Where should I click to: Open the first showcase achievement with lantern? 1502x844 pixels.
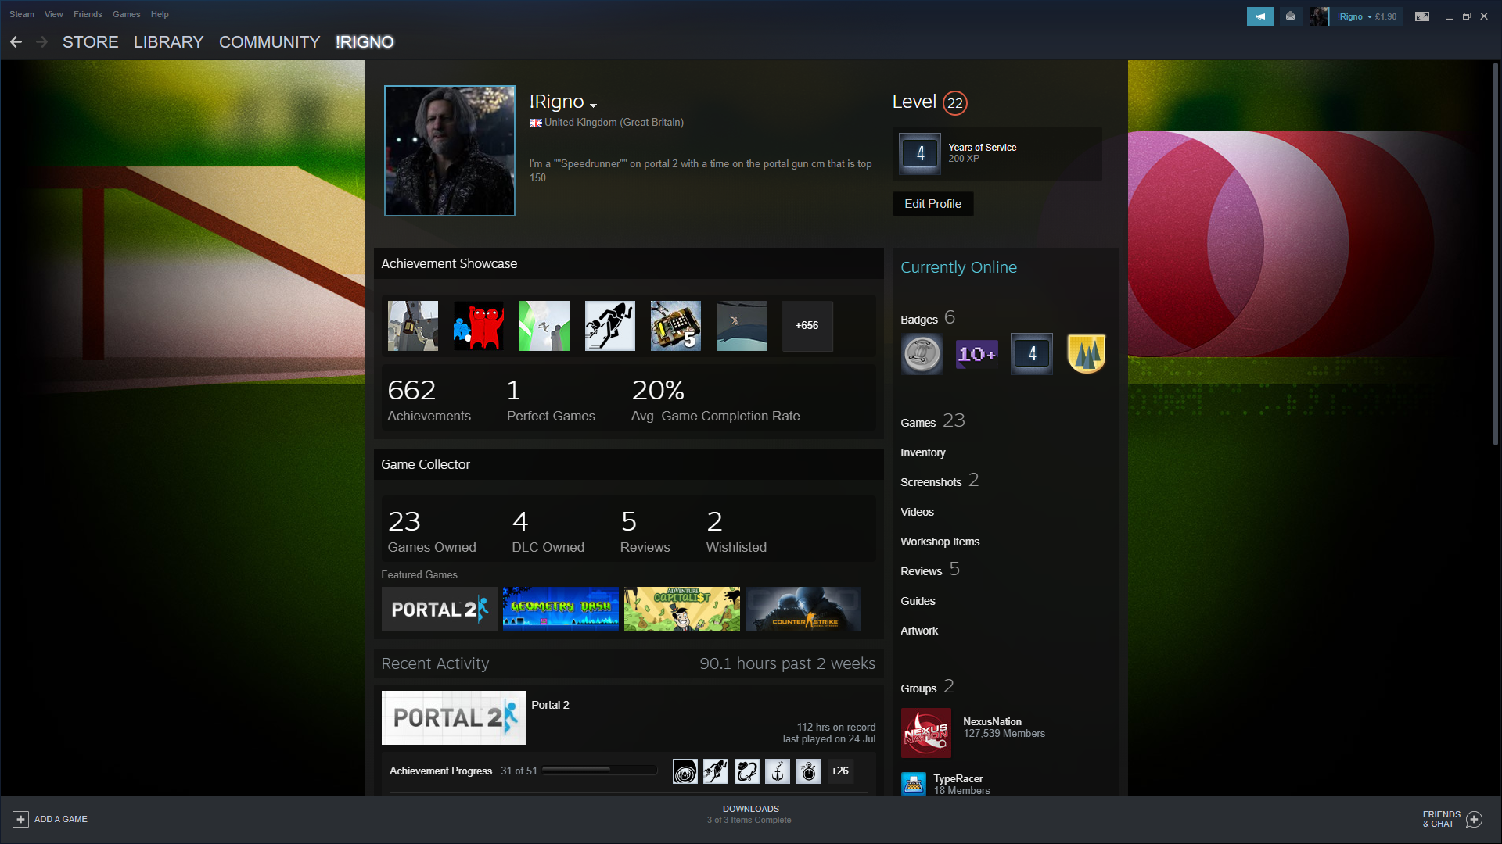[x=413, y=326]
